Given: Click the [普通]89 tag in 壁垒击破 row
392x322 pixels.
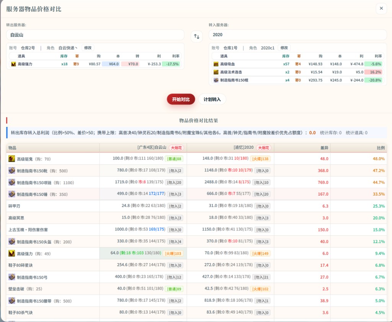Looking at the screenshot, I should [x=175, y=289].
